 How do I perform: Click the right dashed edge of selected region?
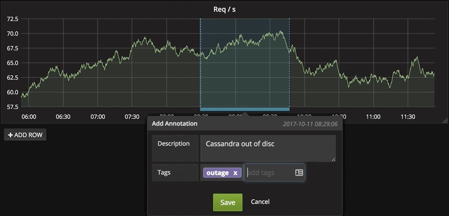[290, 63]
